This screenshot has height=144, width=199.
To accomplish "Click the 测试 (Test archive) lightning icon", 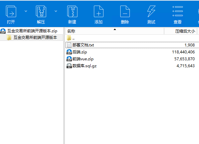I will click(151, 12).
